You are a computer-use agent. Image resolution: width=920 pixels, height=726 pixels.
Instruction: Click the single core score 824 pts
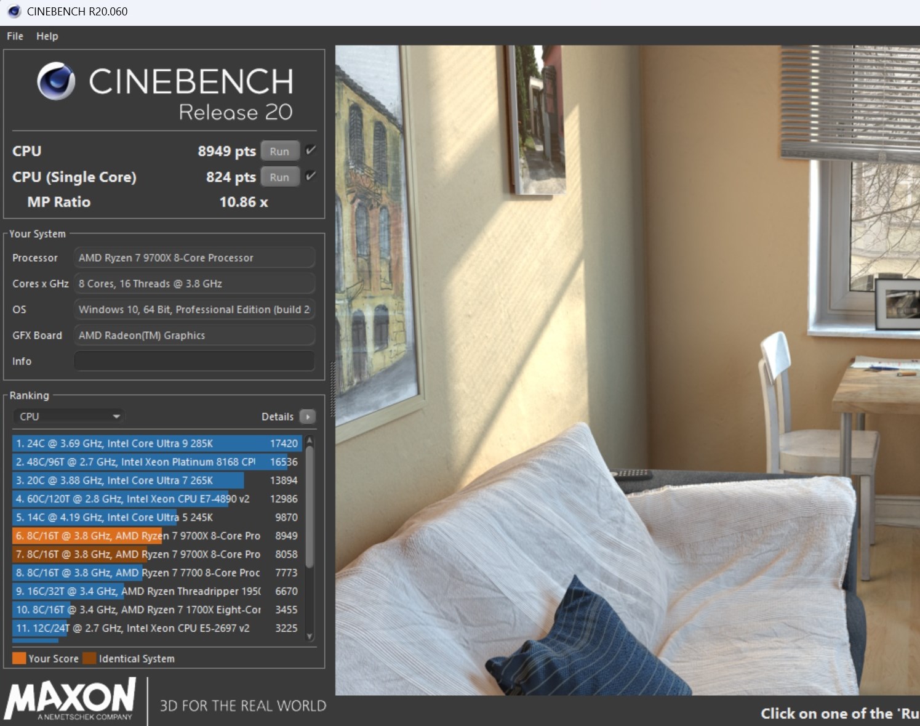point(231,177)
